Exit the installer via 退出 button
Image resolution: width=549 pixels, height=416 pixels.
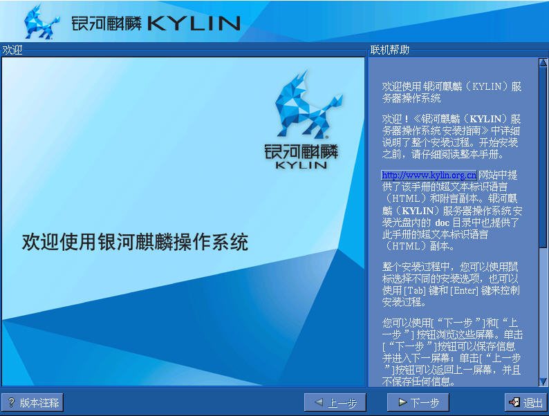click(x=526, y=402)
